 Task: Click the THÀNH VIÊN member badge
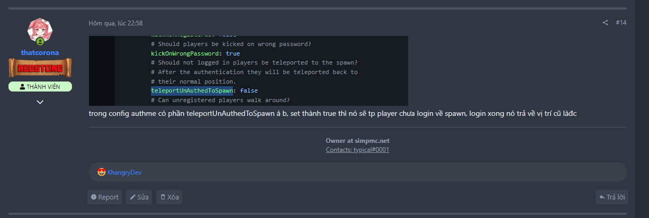40,87
